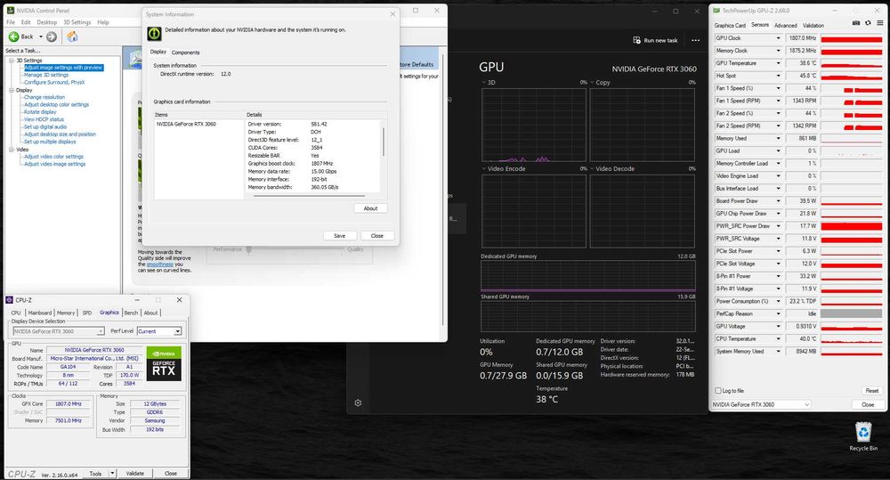Click the GPU Clock sensor graph in GPU-Z

pyautogui.click(x=852, y=38)
